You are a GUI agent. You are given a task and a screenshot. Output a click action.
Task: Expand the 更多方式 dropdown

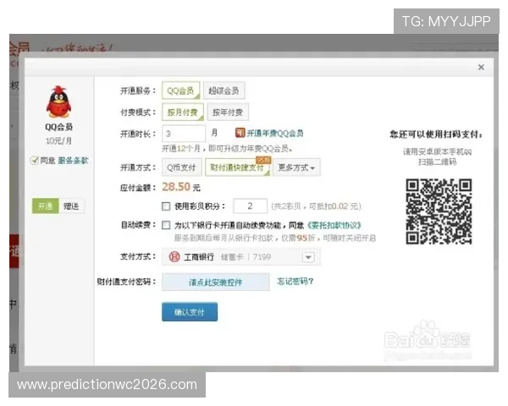[296, 167]
